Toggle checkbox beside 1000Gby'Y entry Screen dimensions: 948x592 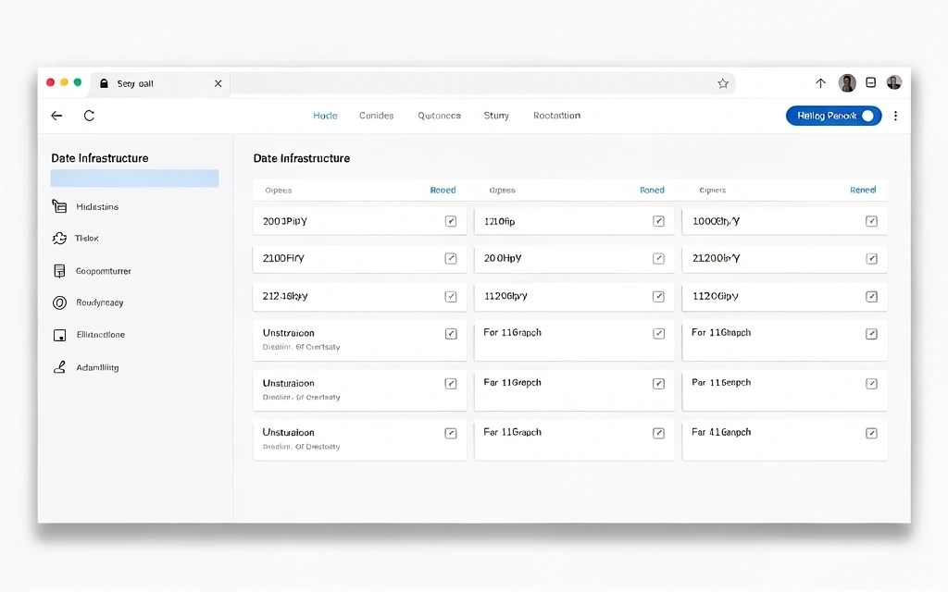[871, 221]
